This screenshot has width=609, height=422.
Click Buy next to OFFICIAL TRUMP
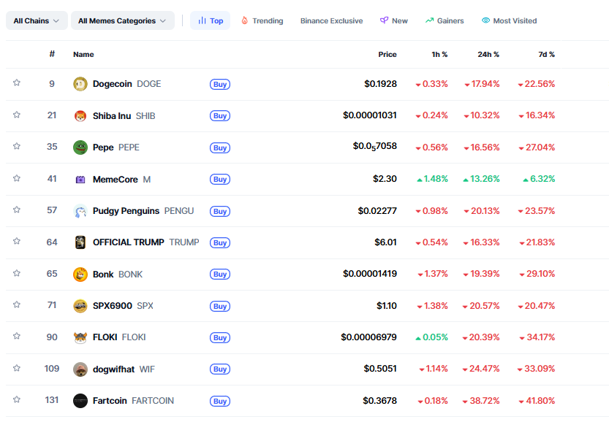[x=220, y=242]
